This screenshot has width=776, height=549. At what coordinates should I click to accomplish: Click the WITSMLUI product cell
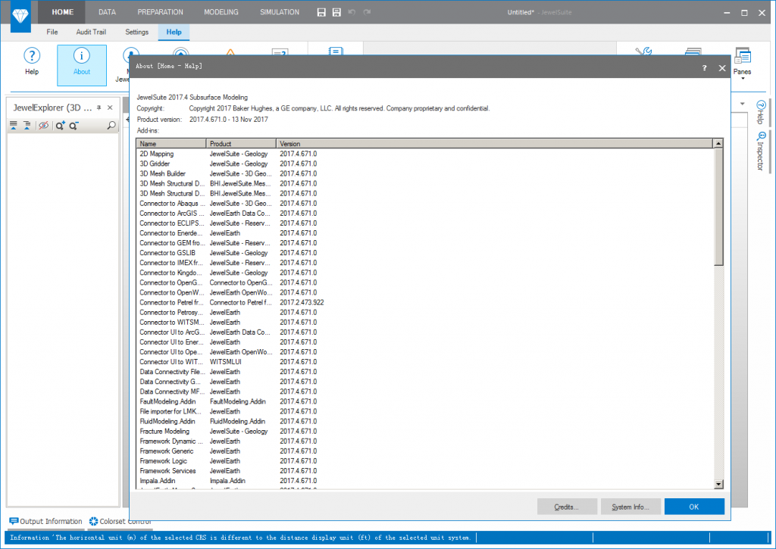point(226,362)
